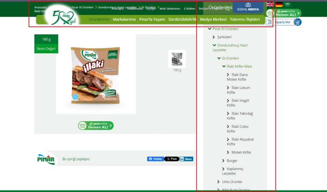
Task: Click the UK flag language icon
Action: click(x=270, y=4)
